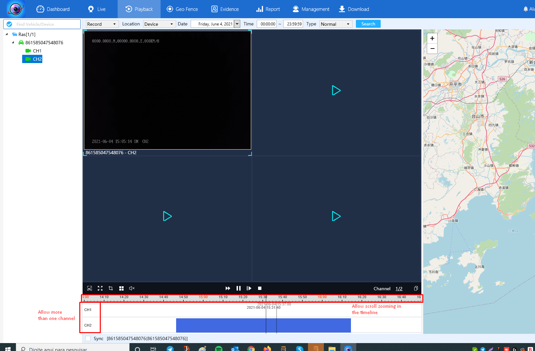
Task: Take a snapshot with the picture icon
Action: [x=89, y=288]
